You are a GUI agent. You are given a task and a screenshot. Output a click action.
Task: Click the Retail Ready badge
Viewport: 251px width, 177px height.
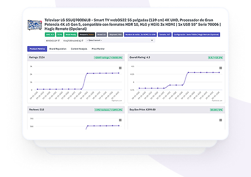[x=71, y=35]
